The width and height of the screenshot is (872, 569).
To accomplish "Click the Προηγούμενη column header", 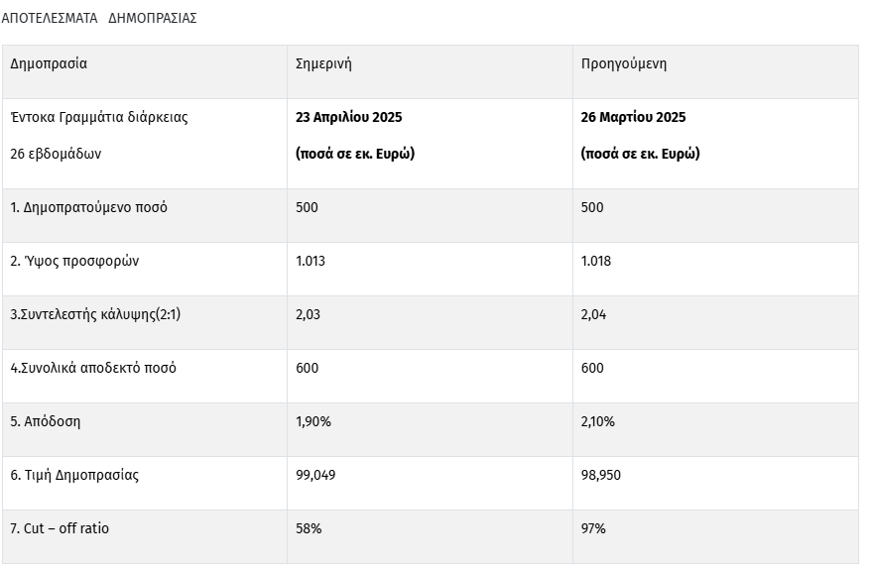I will [624, 63].
